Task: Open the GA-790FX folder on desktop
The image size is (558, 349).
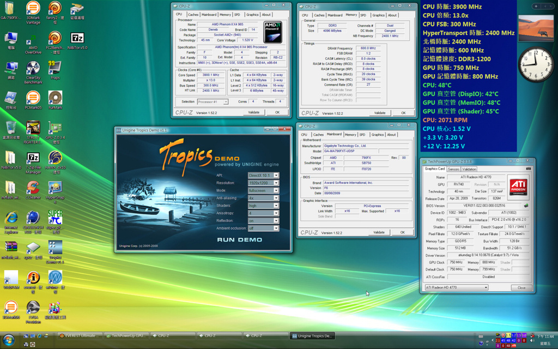Action: coord(10,11)
